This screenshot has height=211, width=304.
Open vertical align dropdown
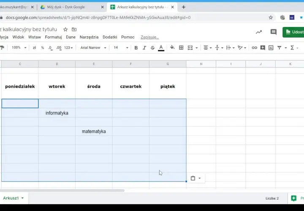tap(219, 48)
